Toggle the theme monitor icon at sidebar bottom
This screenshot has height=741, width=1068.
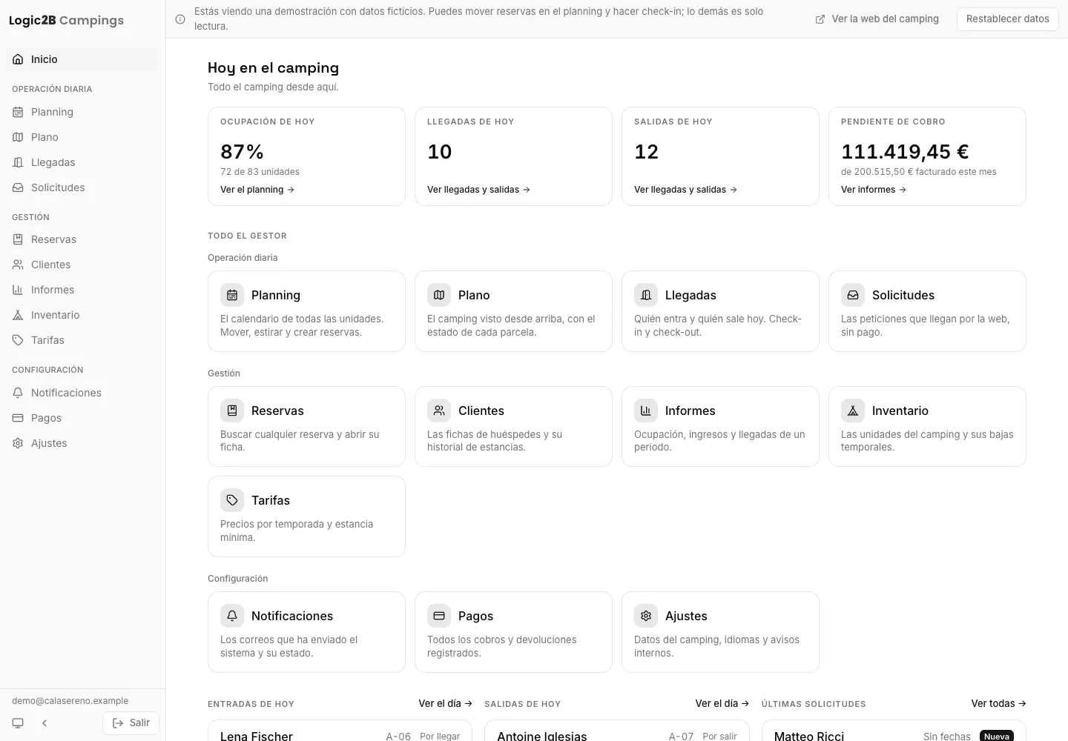pyautogui.click(x=18, y=723)
